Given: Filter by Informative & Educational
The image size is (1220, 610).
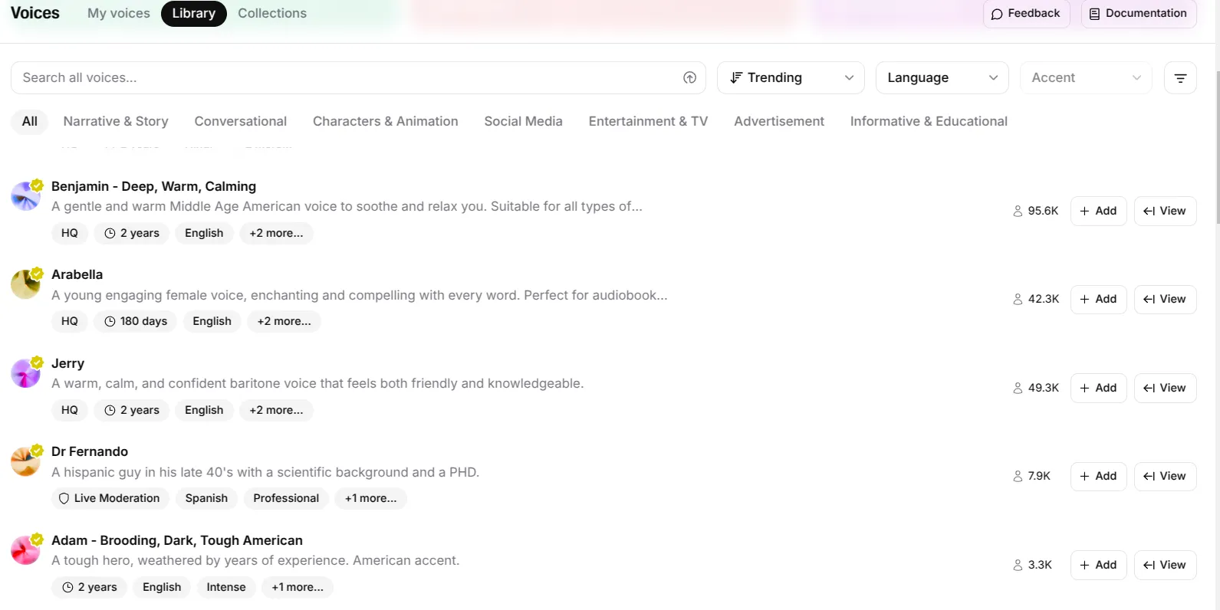Looking at the screenshot, I should coord(929,121).
